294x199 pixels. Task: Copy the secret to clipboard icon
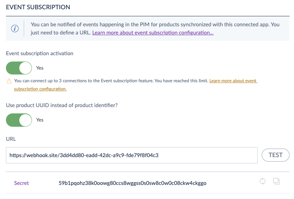pyautogui.click(x=277, y=181)
